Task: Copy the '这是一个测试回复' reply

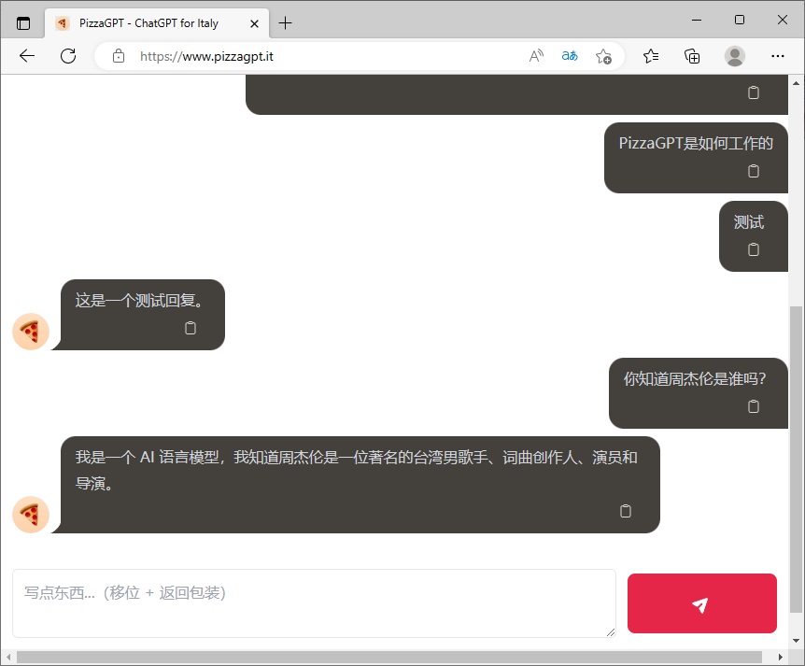Action: [x=191, y=328]
